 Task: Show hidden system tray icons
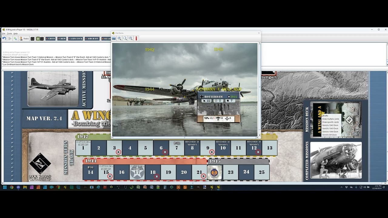(342, 187)
